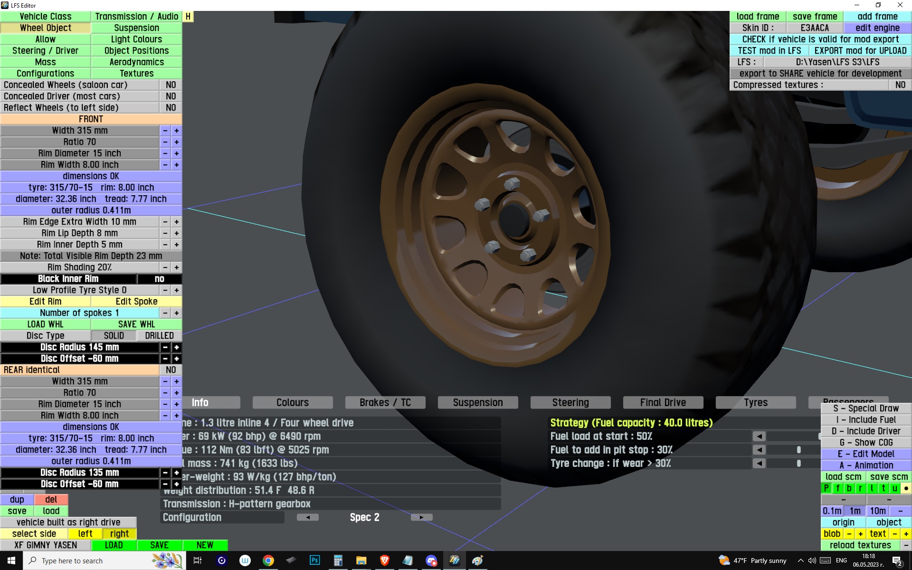
Task: Decrease front Rim Diameter with minus button
Action: tap(165, 153)
